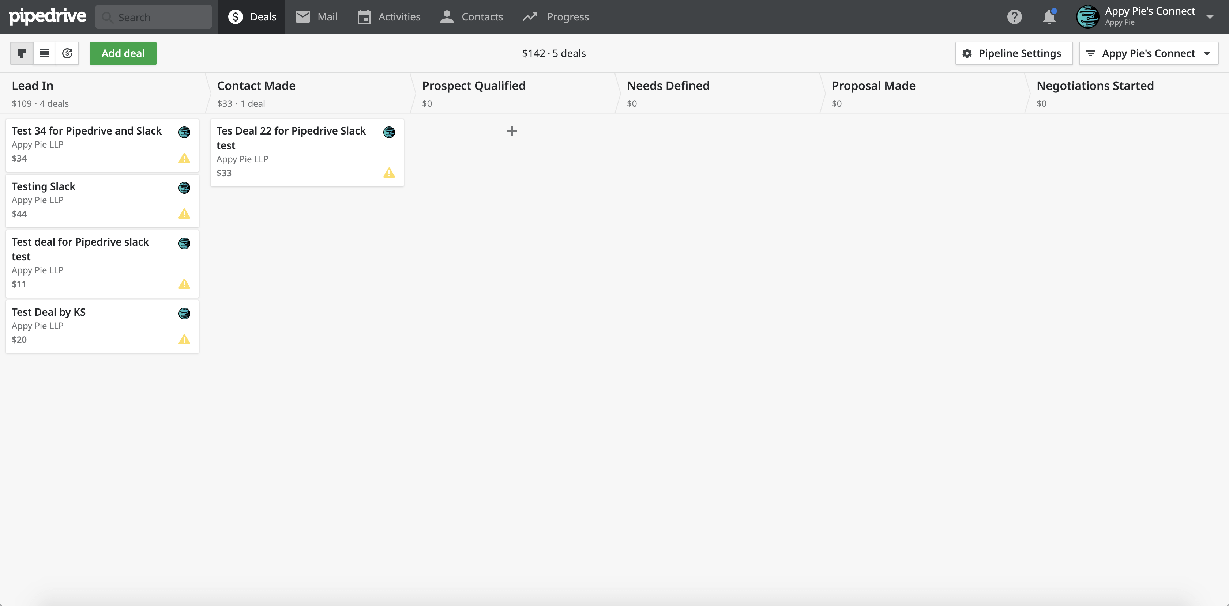Image resolution: width=1229 pixels, height=606 pixels.
Task: Click the Activities calendar icon
Action: (365, 16)
